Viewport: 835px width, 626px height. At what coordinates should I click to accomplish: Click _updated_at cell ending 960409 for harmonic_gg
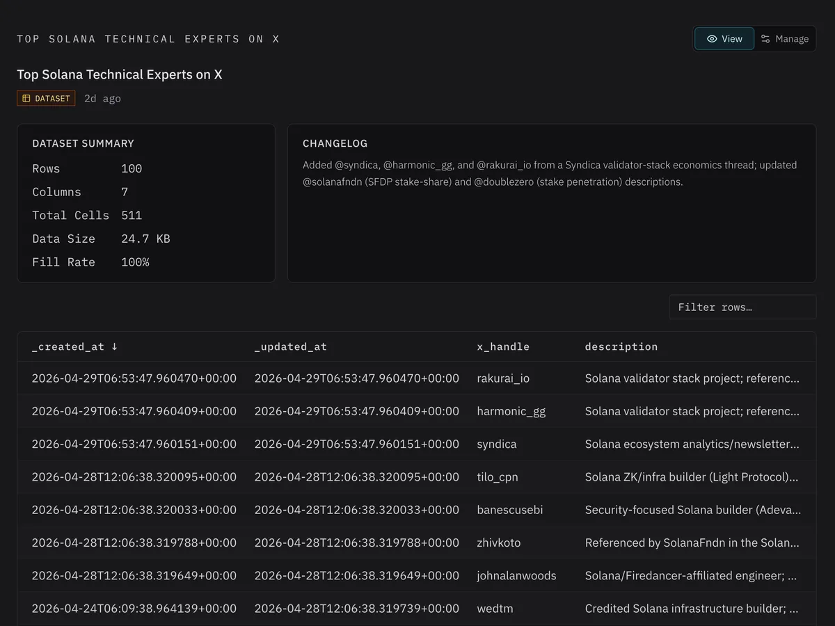pos(357,411)
